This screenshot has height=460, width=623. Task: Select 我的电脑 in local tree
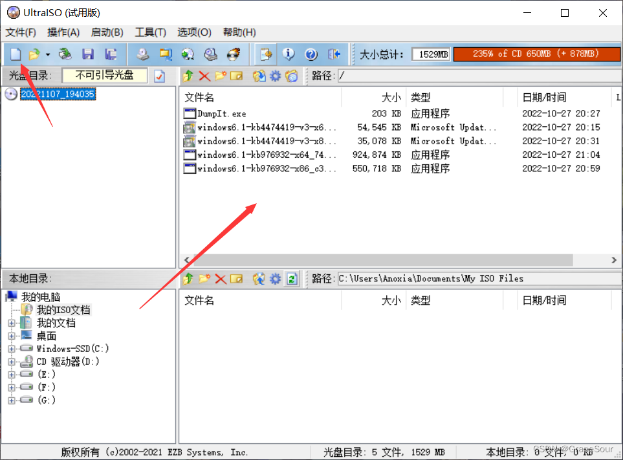click(x=41, y=297)
